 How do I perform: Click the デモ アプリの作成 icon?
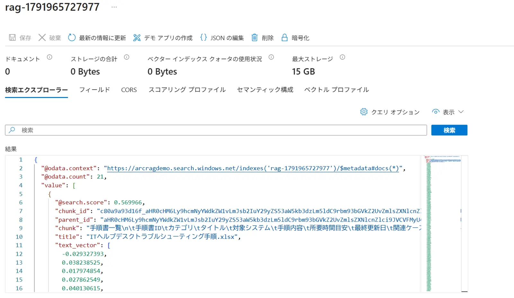pos(137,38)
